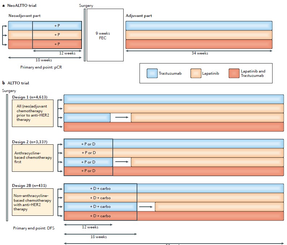Click the "NeoALTTO trial" panel heading

(x=22, y=5)
